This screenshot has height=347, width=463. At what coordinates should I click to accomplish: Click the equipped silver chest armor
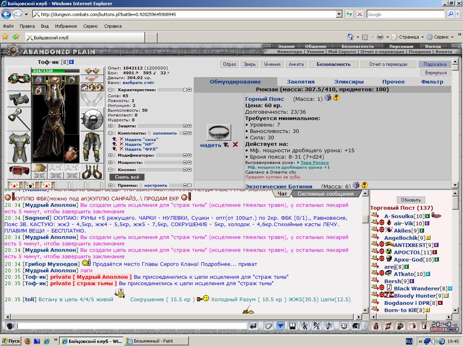point(19,147)
